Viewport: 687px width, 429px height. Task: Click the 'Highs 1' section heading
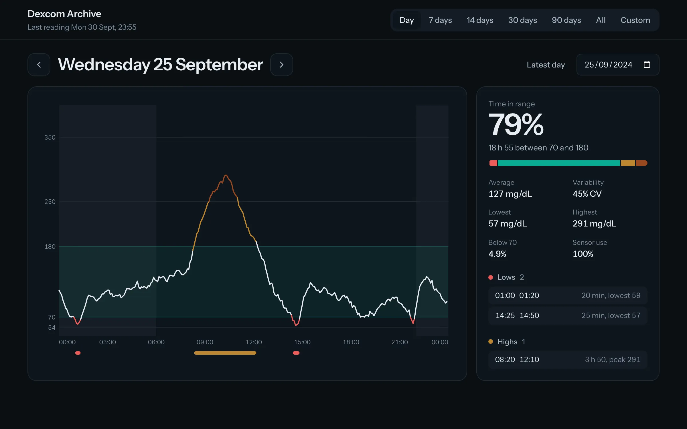pos(507,342)
